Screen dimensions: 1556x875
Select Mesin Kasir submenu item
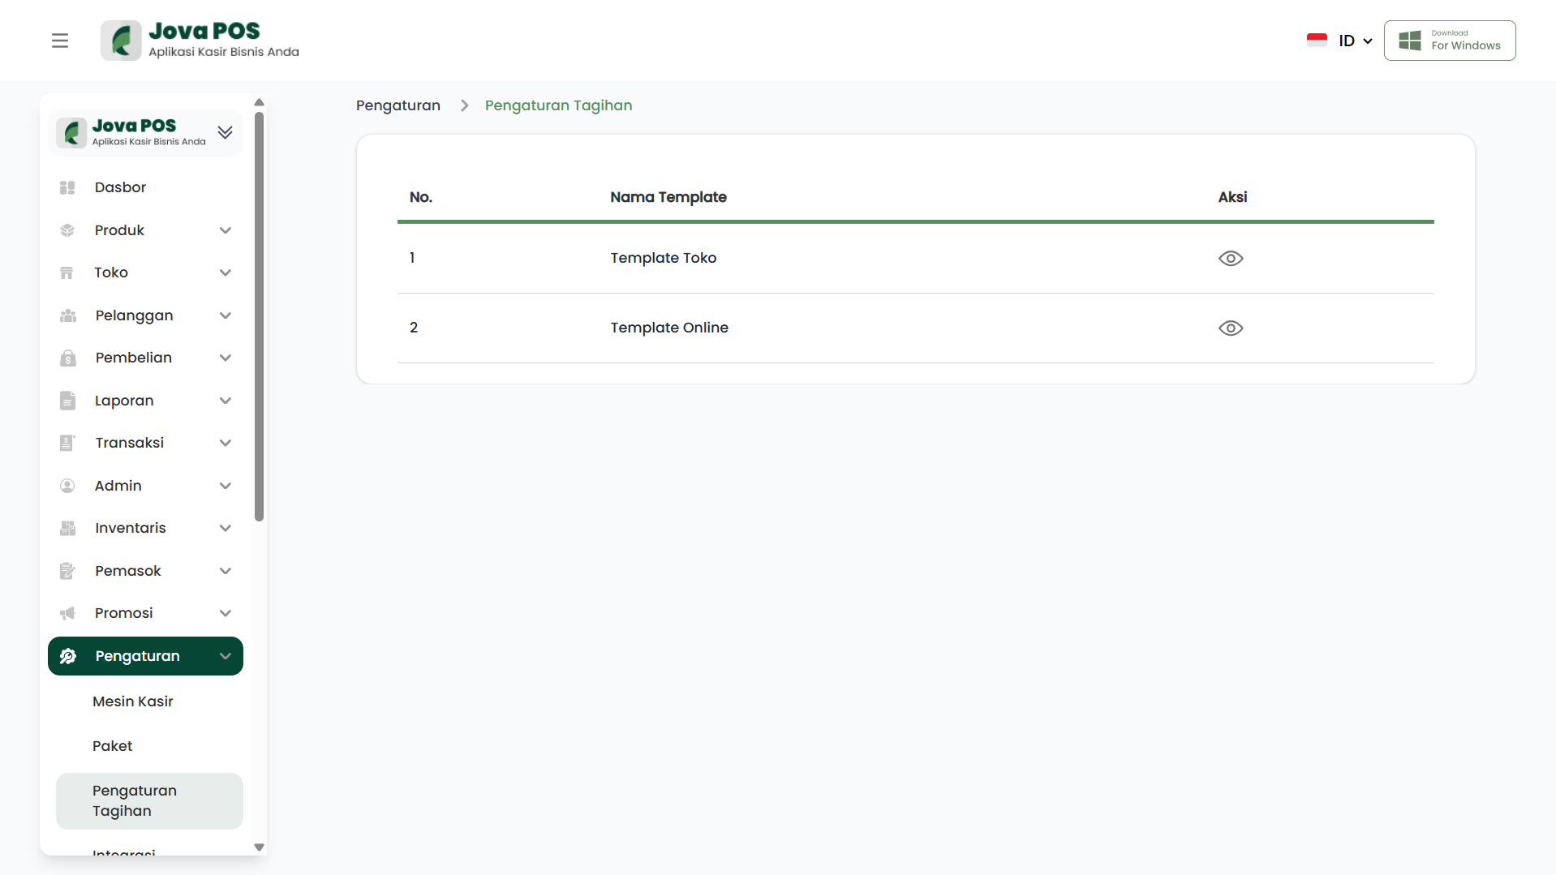coord(133,701)
